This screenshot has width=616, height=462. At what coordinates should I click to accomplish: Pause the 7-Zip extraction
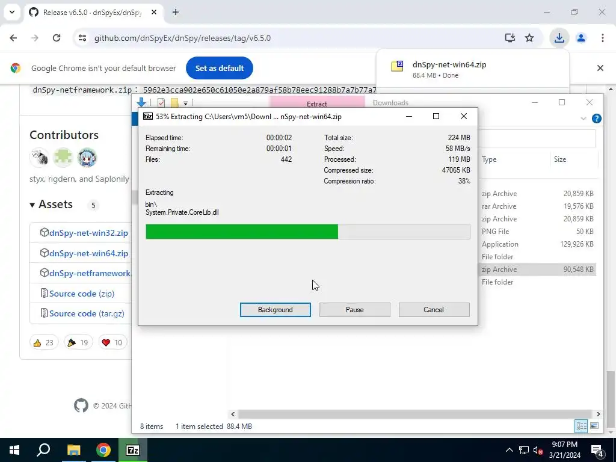(x=354, y=310)
